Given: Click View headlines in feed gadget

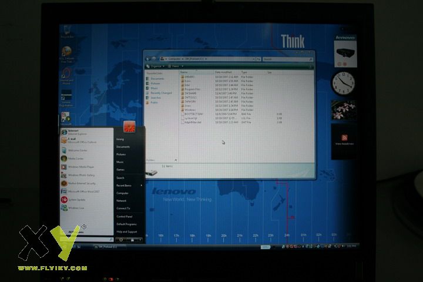Looking at the screenshot, I should coord(344,144).
